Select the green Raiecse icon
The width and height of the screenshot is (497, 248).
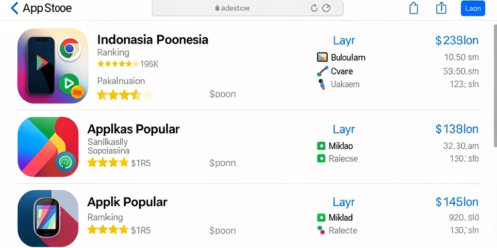[321, 158]
